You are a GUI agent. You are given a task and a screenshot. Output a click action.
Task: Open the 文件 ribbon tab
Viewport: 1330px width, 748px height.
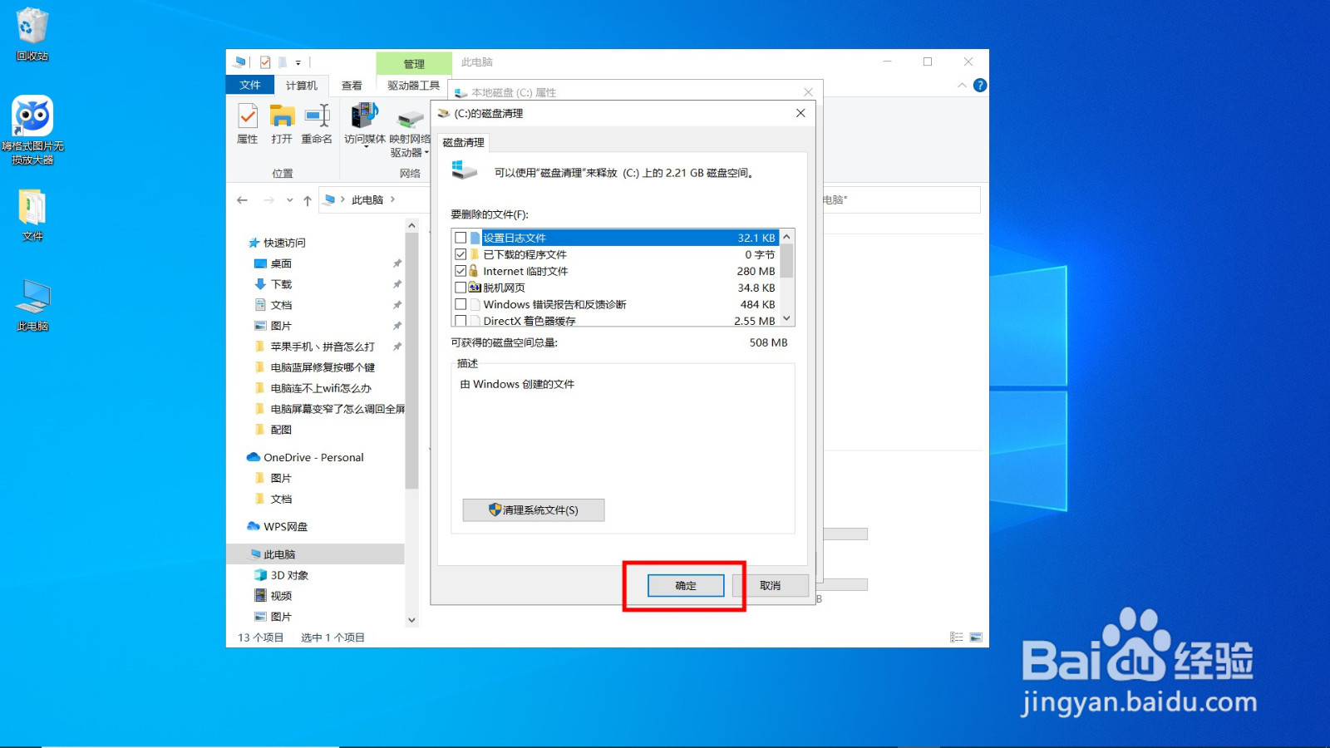[250, 85]
